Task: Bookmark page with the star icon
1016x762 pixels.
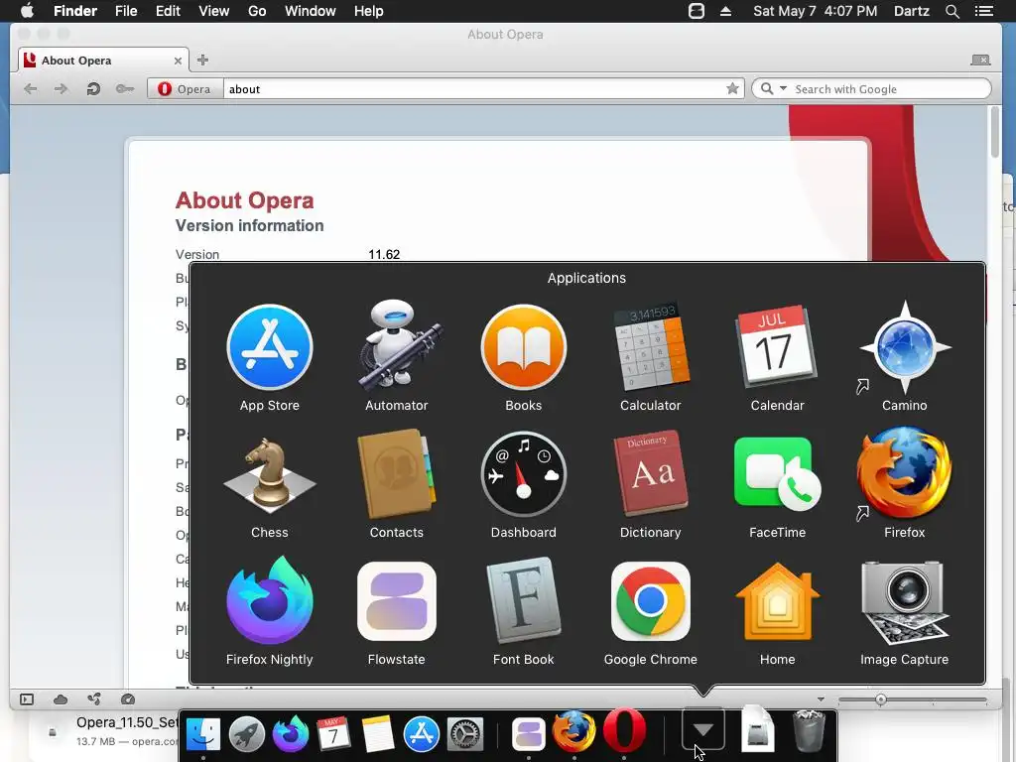Action: [x=732, y=88]
